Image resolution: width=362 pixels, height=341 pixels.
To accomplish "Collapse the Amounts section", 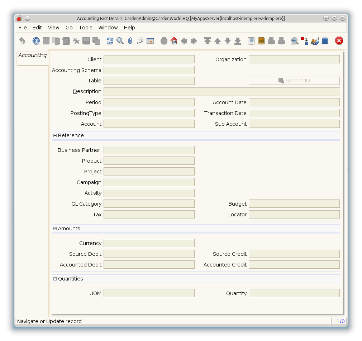I will 55,229.
